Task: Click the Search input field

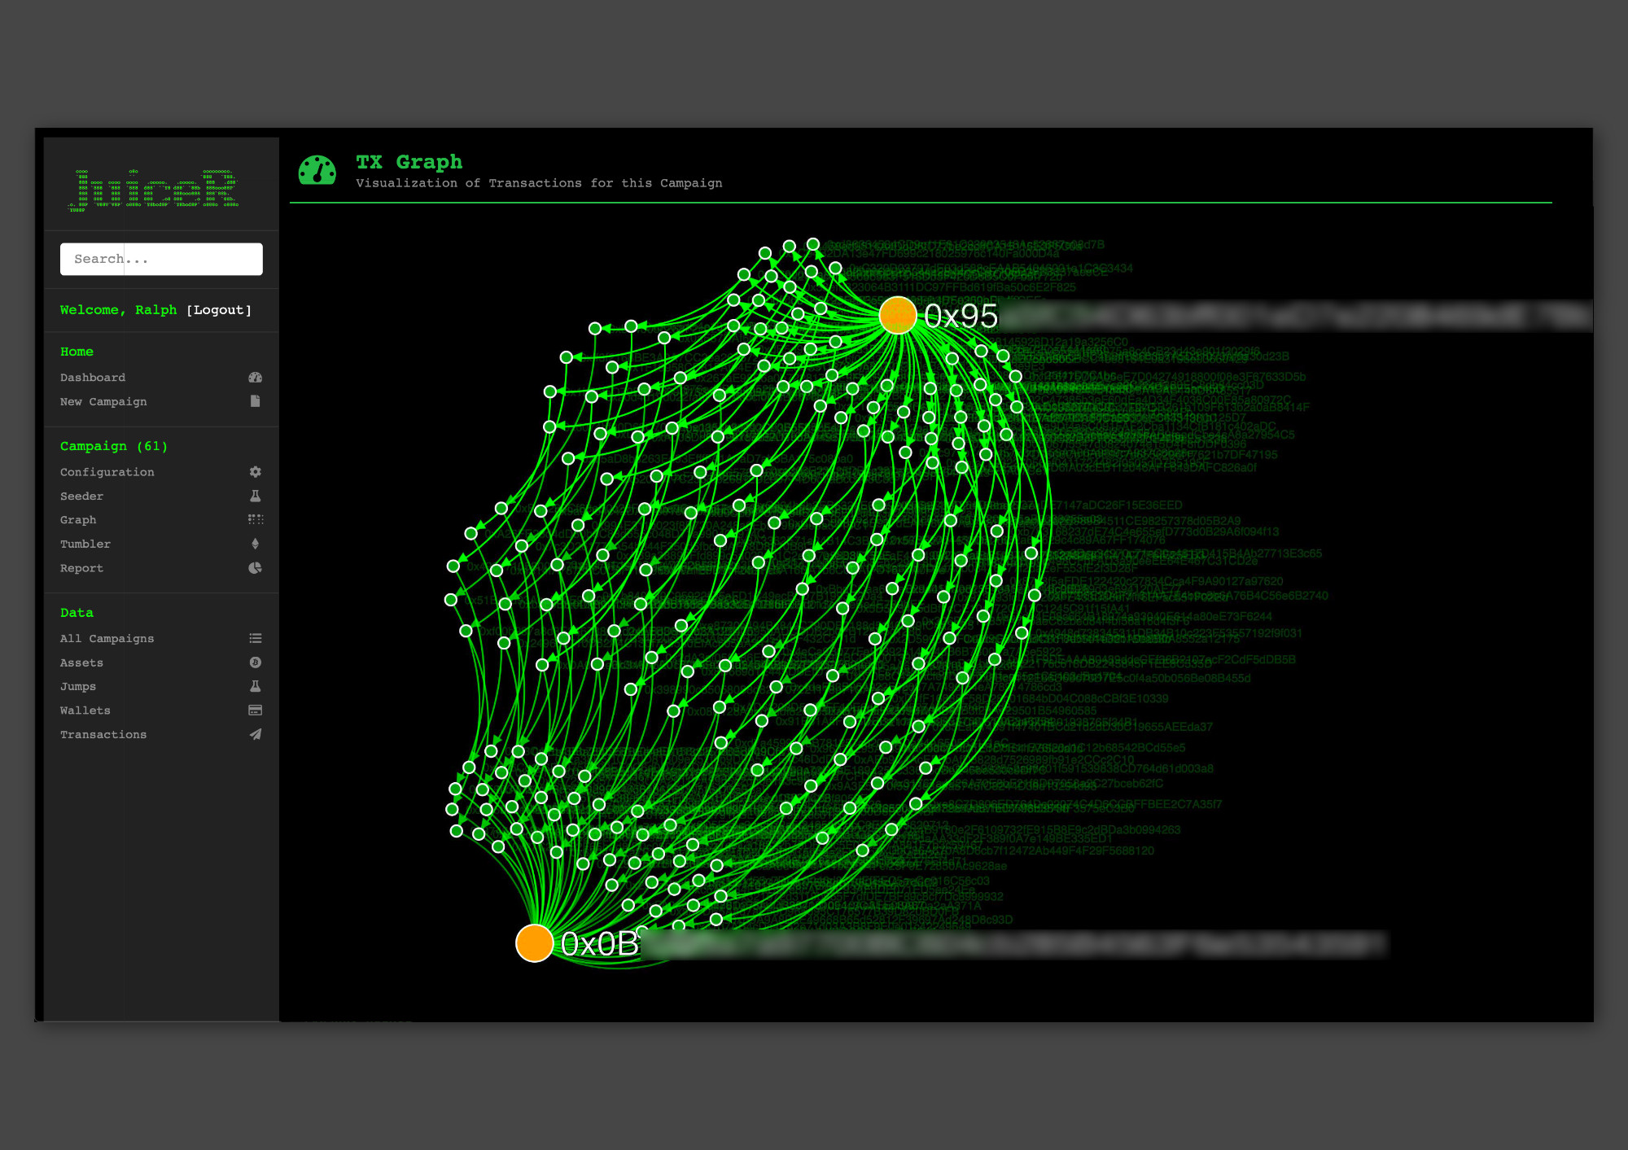Action: tap(161, 259)
